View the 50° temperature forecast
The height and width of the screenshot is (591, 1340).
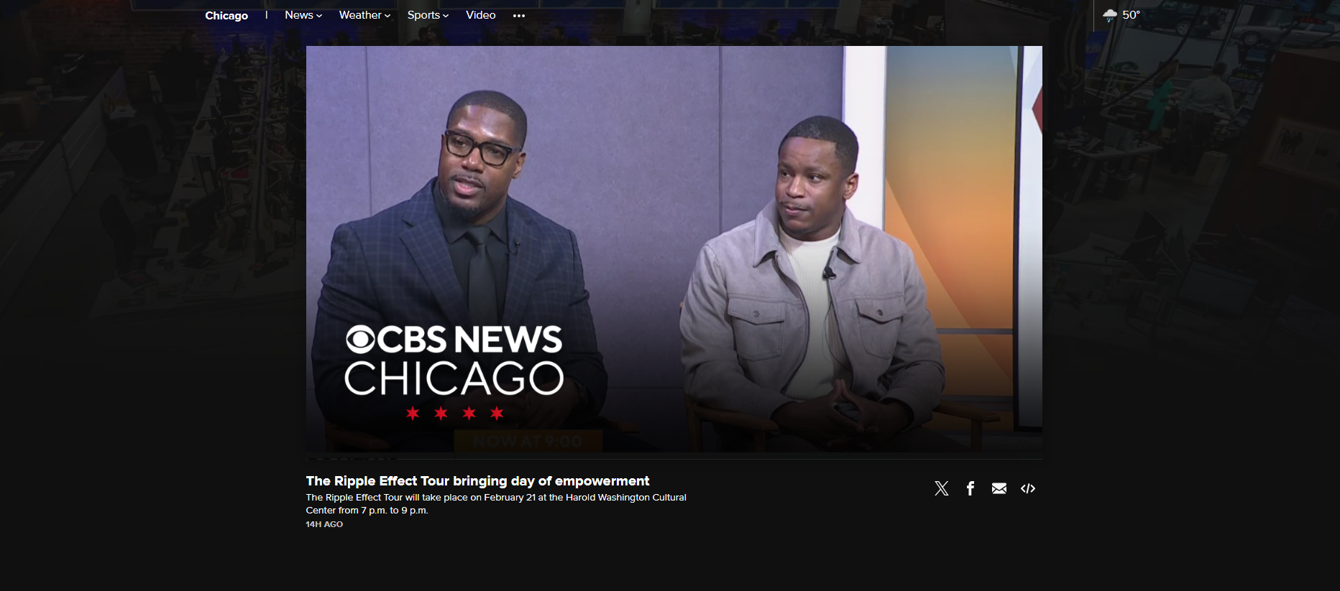click(1132, 15)
